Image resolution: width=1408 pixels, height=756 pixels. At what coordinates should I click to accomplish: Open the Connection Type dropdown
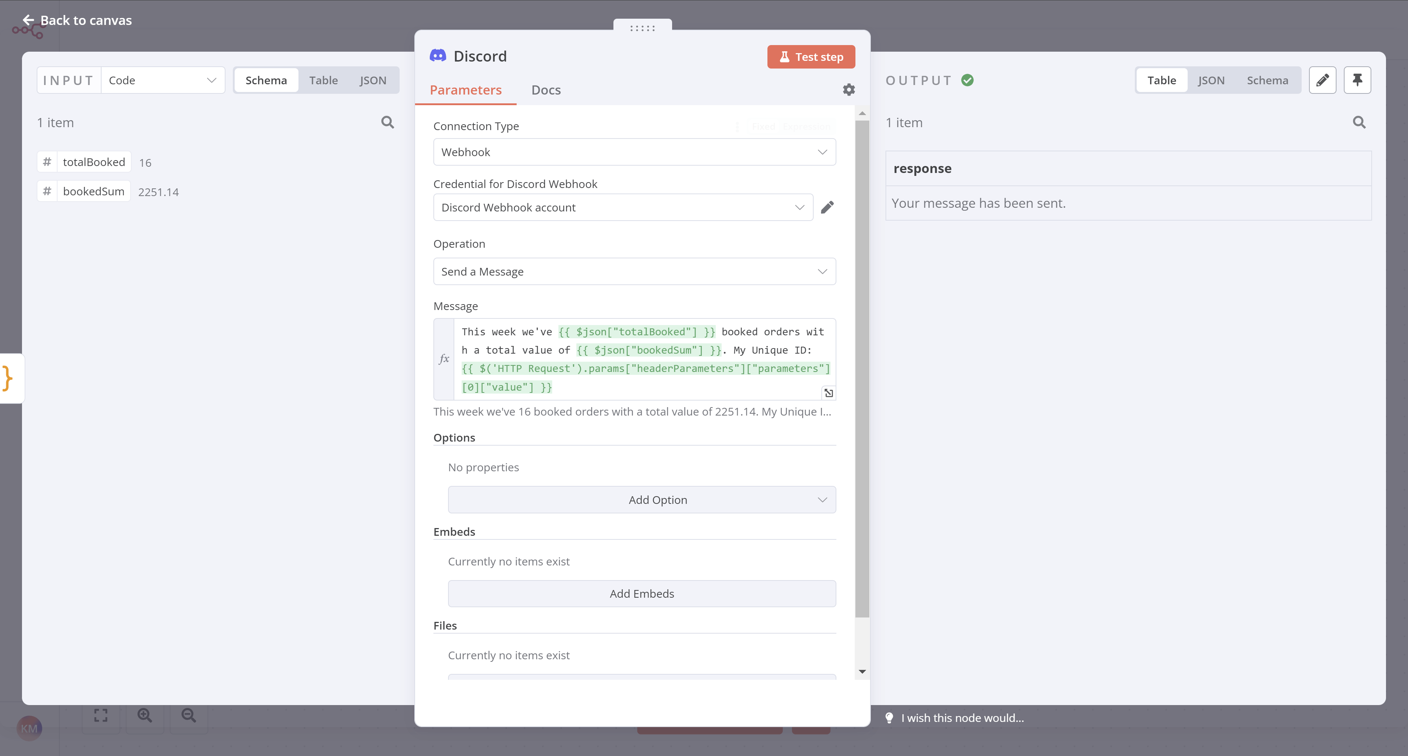[634, 152]
